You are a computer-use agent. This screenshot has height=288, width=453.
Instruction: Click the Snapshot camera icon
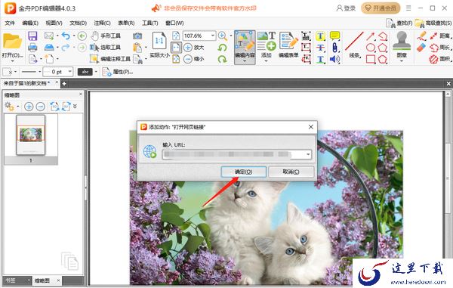click(137, 36)
